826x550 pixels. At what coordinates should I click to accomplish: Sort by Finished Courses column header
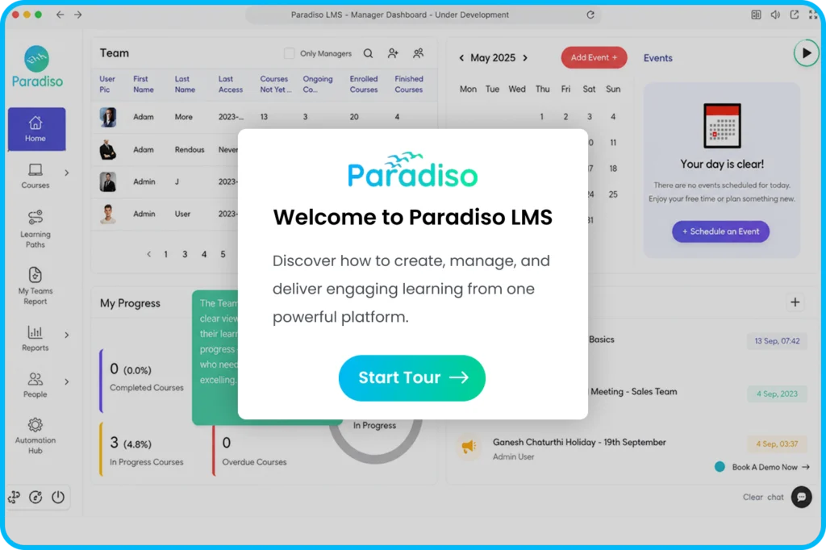409,85
